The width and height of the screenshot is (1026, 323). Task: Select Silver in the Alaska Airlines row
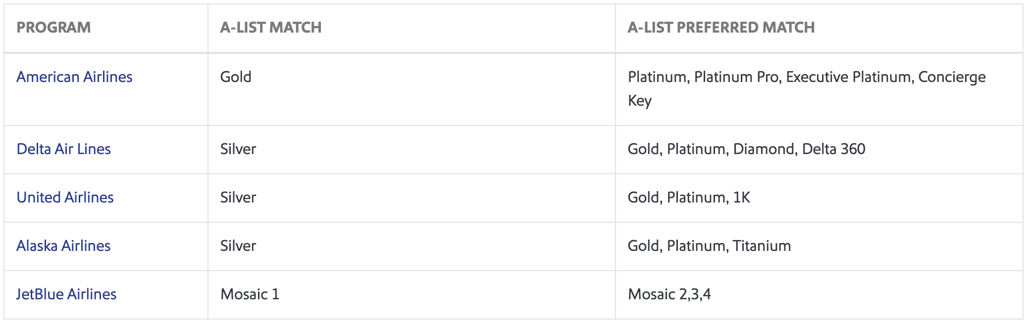238,246
